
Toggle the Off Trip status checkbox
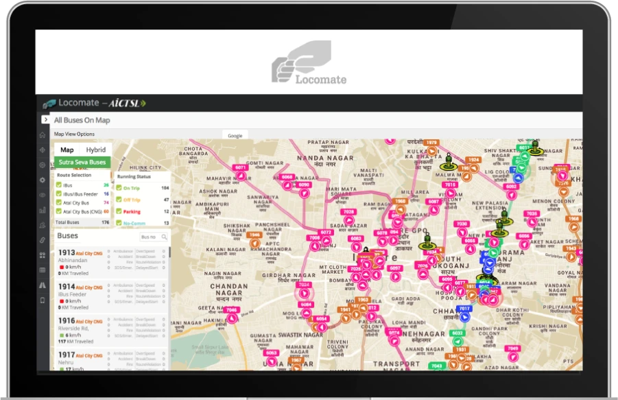click(x=119, y=200)
